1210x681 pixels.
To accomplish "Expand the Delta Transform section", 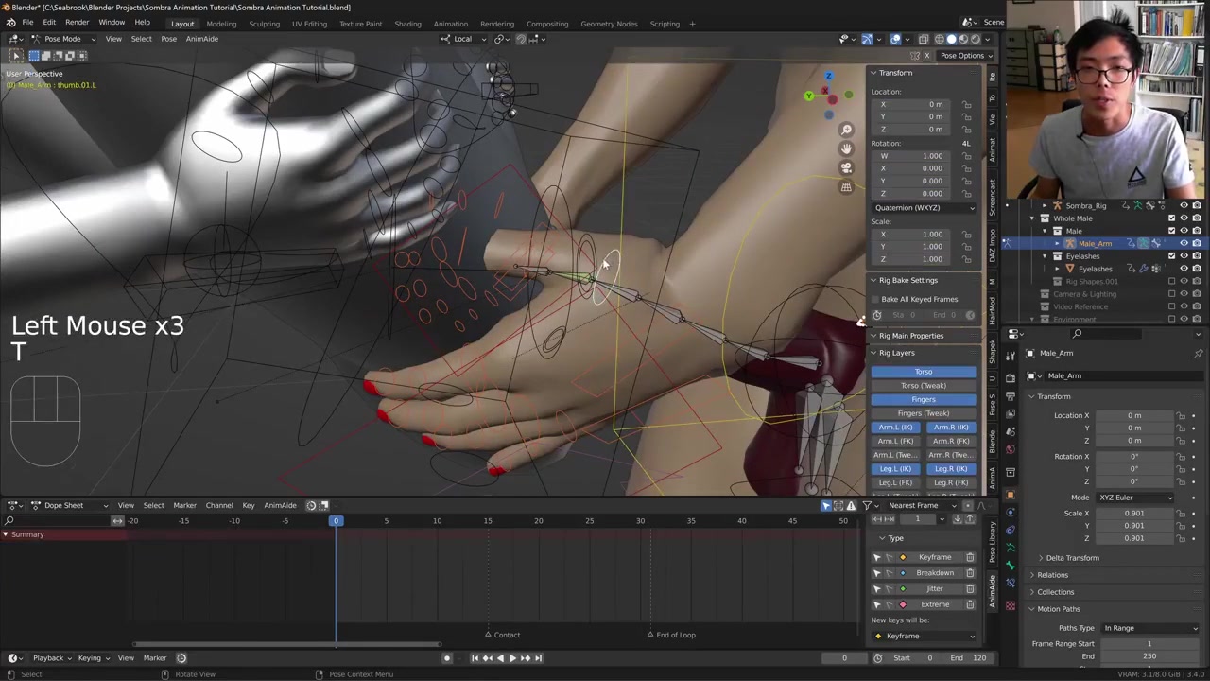I will (1072, 558).
